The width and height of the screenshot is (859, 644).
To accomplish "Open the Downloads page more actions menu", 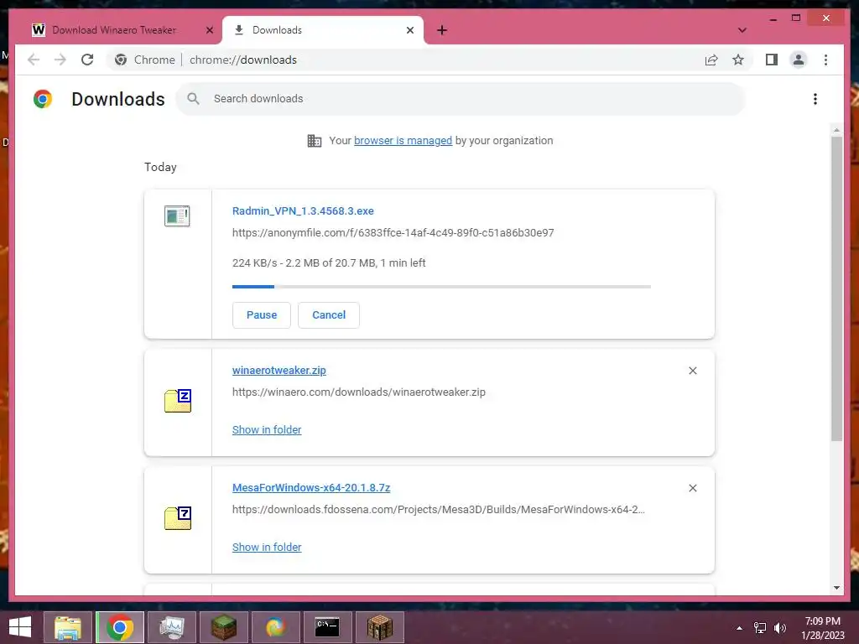I will 815,99.
